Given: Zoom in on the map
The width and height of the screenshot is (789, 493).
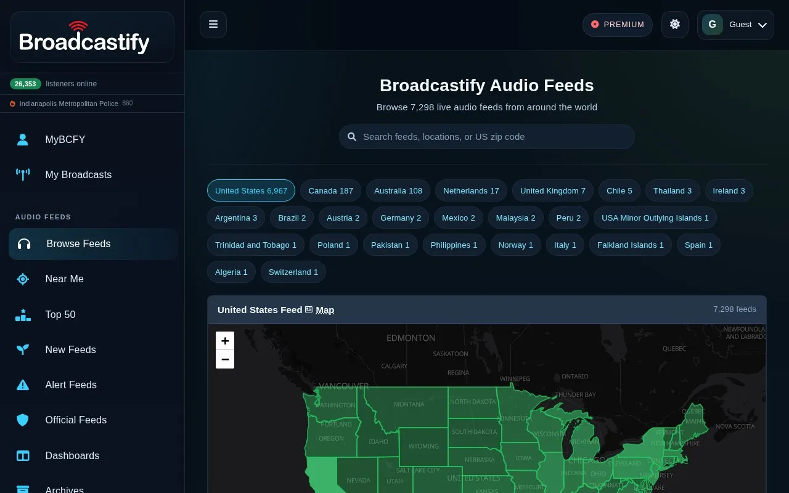Looking at the screenshot, I should (x=225, y=341).
